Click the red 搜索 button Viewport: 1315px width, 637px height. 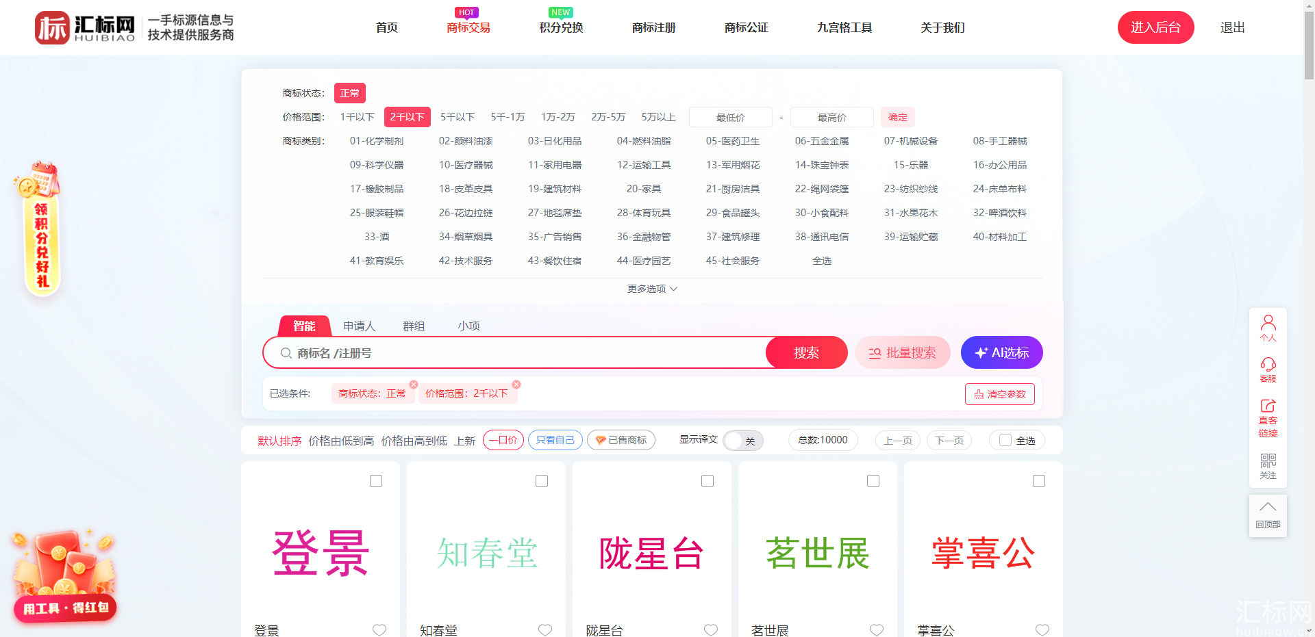[x=806, y=353]
